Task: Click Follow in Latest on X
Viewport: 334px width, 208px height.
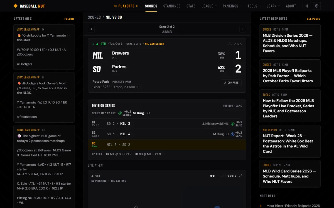Action: (x=69, y=19)
